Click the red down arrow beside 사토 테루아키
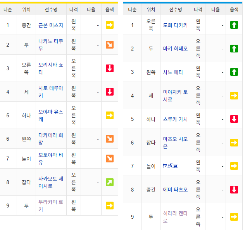 [x=110, y=92]
